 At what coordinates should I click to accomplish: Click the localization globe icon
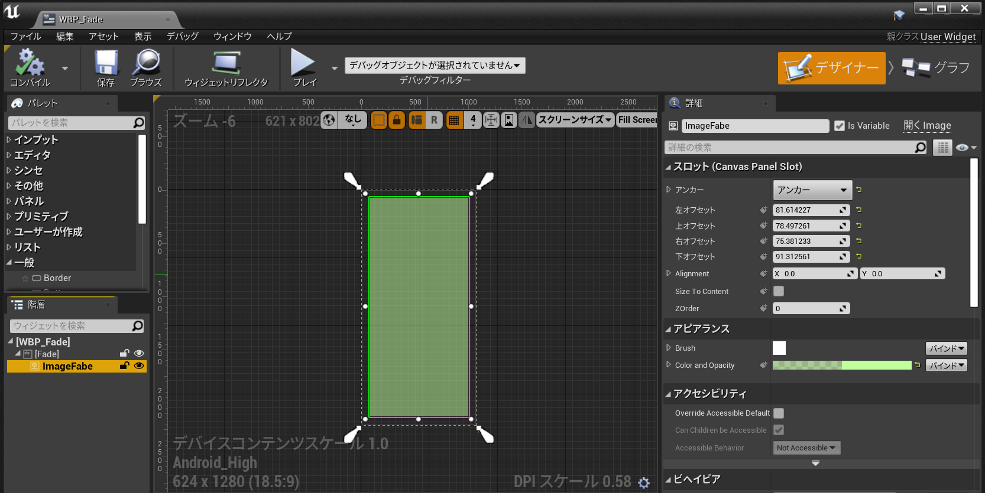click(x=329, y=120)
